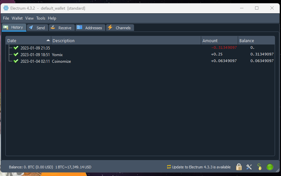Image resolution: width=281 pixels, height=176 pixels.
Task: Switch to the History tab
Action: click(x=14, y=27)
